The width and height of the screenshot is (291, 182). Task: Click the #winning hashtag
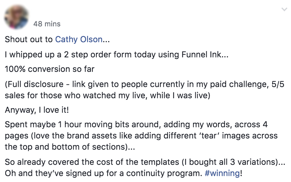(x=222, y=173)
